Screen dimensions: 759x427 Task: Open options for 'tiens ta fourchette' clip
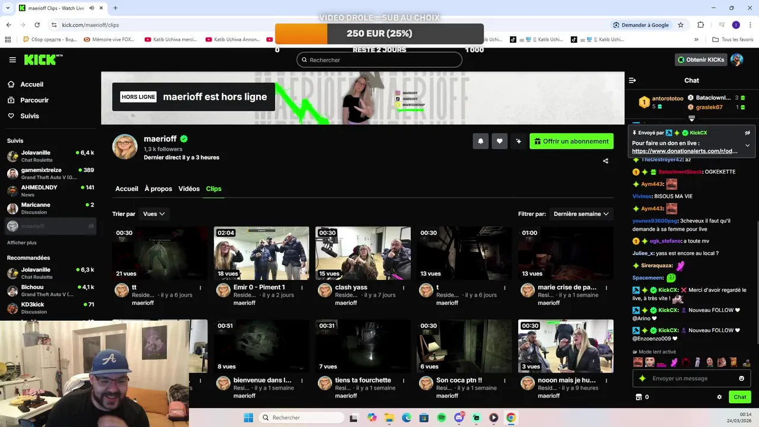point(403,381)
